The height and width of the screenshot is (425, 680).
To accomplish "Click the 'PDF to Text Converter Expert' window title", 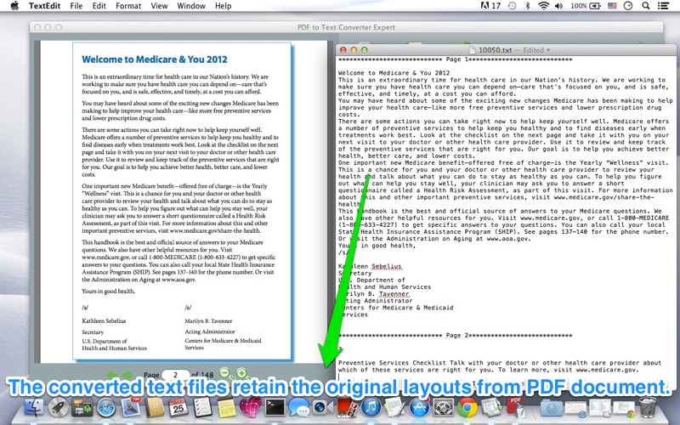I will click(346, 27).
